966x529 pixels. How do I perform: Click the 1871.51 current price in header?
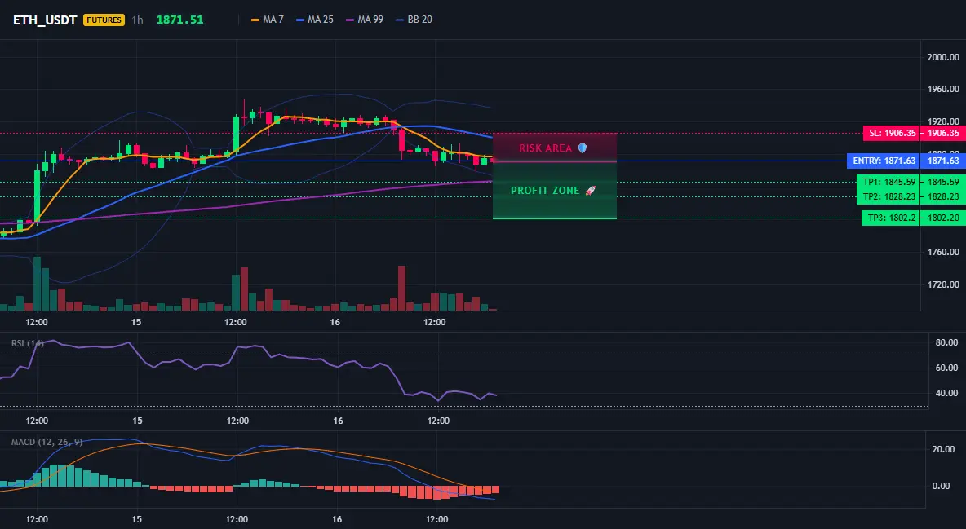click(179, 20)
